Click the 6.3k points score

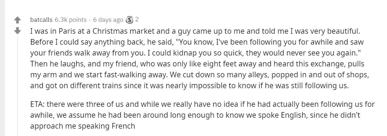pos(71,20)
